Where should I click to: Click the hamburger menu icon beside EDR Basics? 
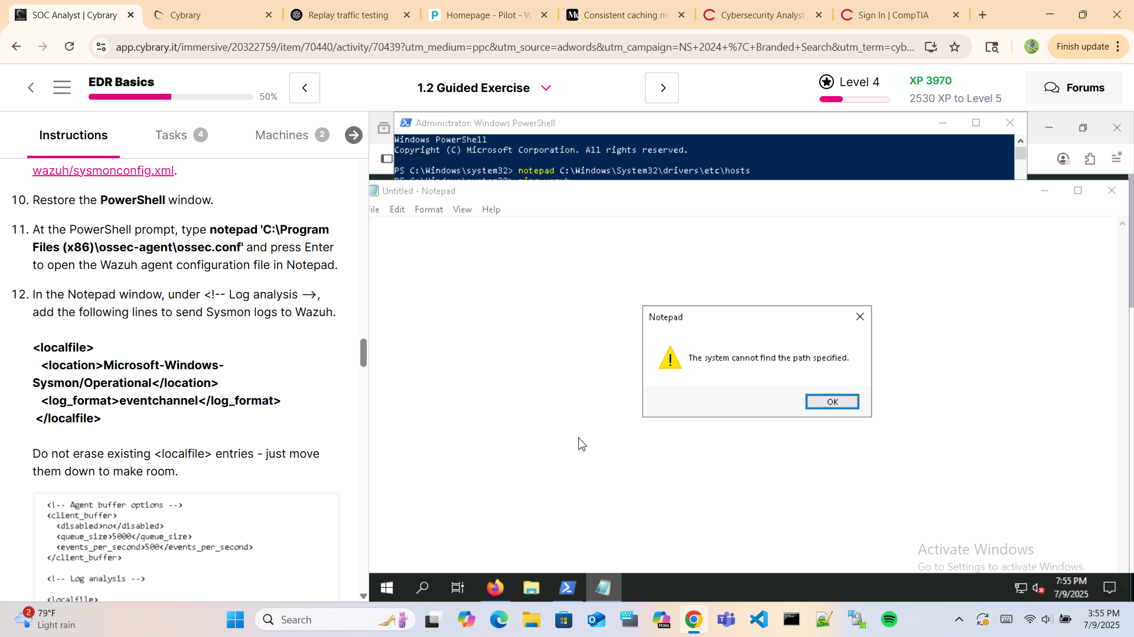click(61, 88)
